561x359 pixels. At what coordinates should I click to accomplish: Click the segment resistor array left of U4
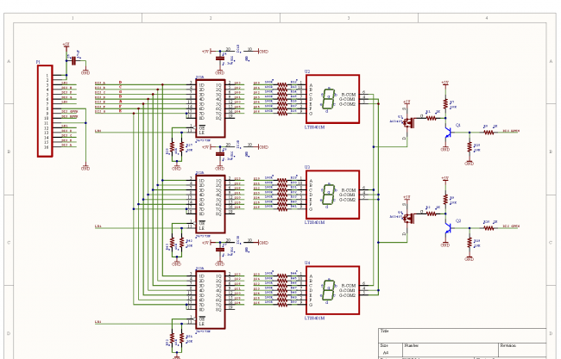pos(282,290)
